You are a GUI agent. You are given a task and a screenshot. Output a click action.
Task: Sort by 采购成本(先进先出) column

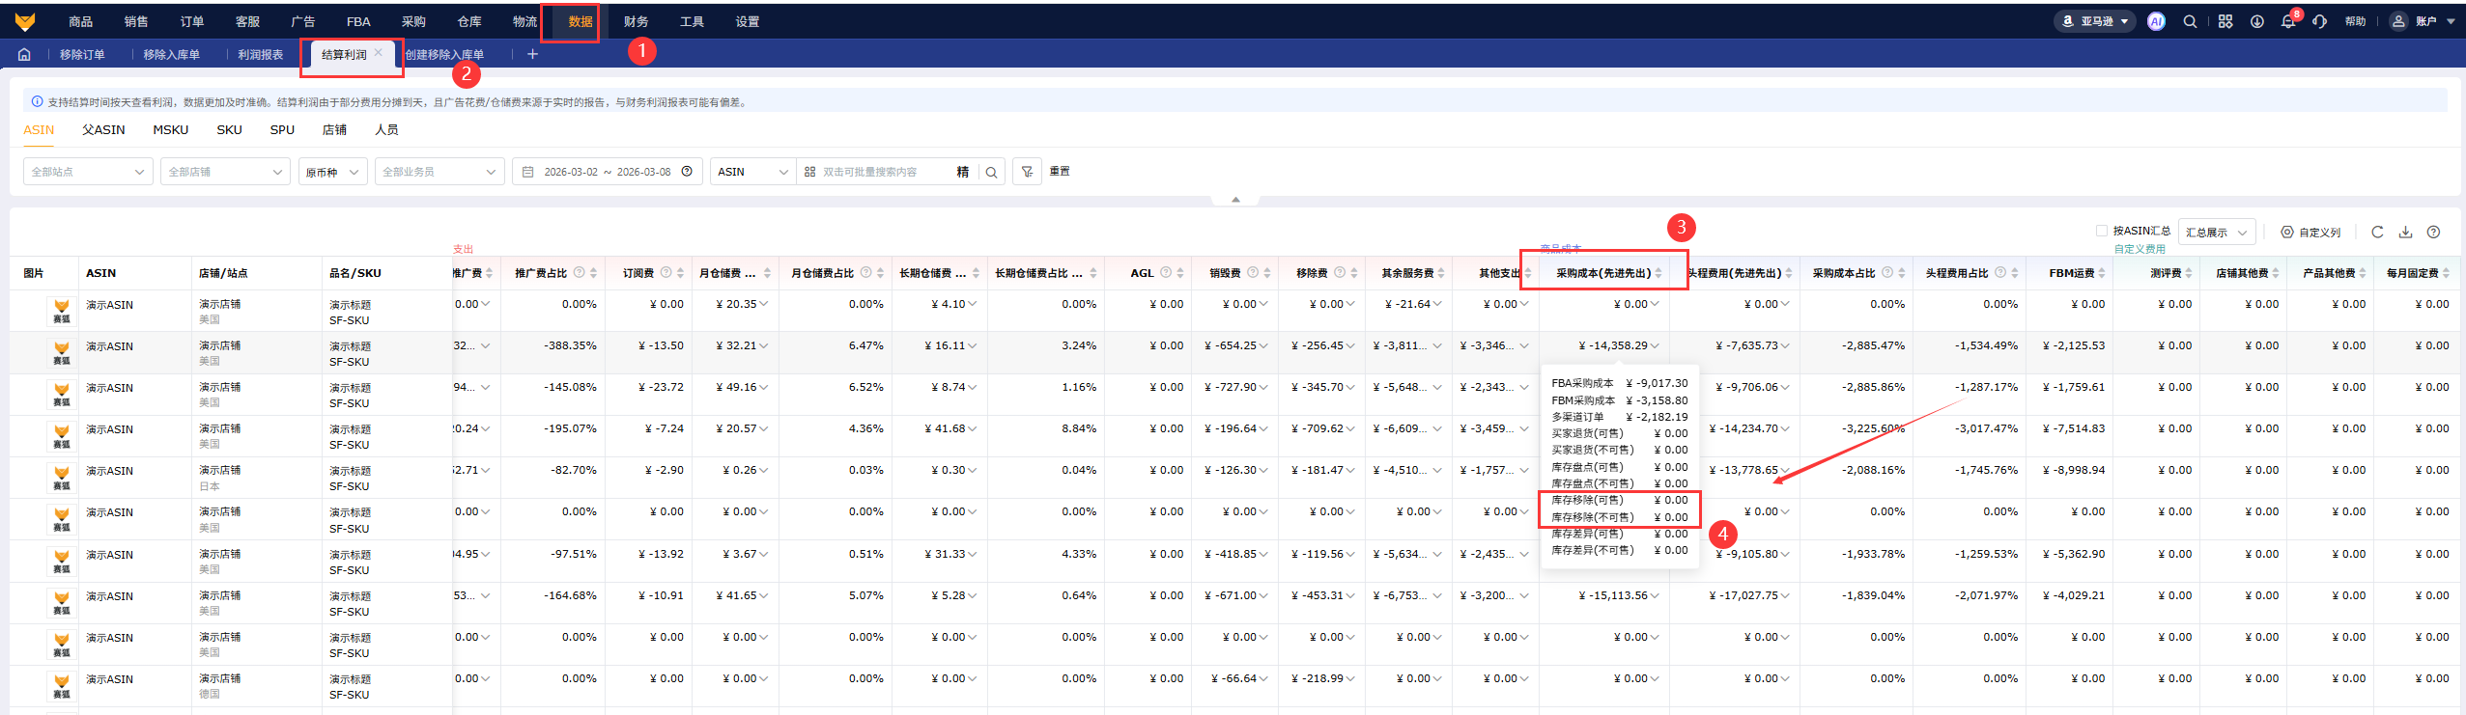[1658, 273]
